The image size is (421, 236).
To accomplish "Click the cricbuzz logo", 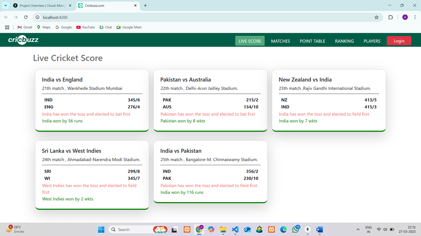I will (x=23, y=40).
